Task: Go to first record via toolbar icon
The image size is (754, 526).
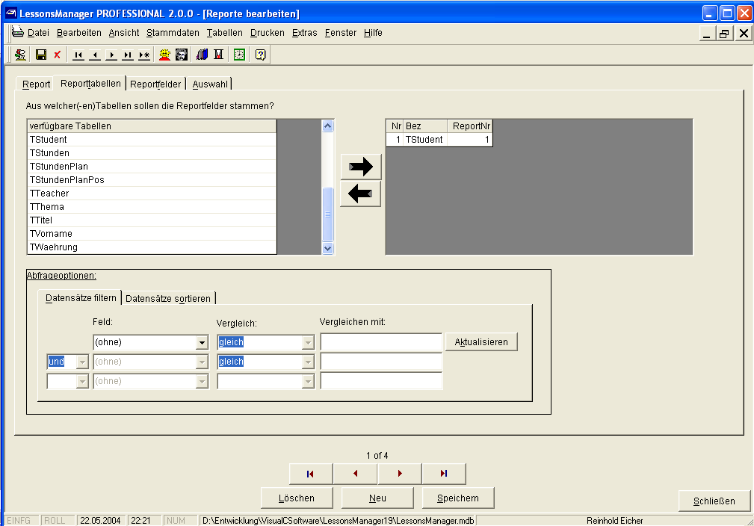Action: (x=78, y=55)
